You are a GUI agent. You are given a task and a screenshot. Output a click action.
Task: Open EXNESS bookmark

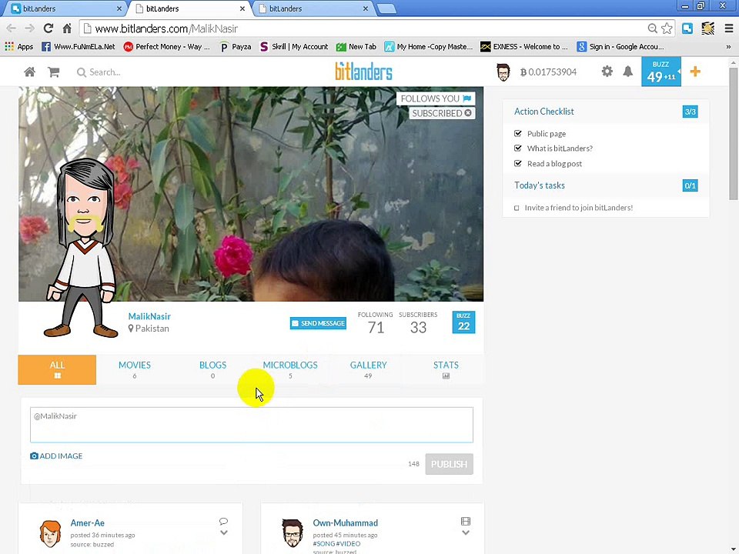click(524, 47)
